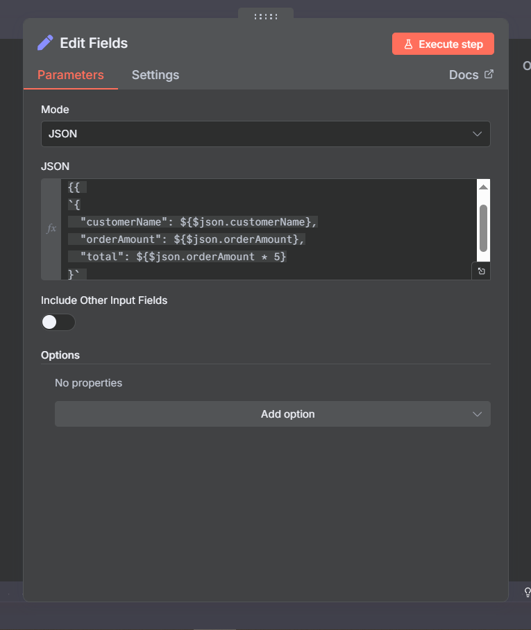The image size is (531, 630).
Task: Click the scroll-up arrow in the JSON editor
Action: pos(483,187)
